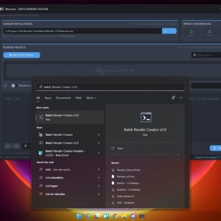Open recent file test.brc in Desktop
This screenshot has width=221, height=221.
(x=128, y=183)
